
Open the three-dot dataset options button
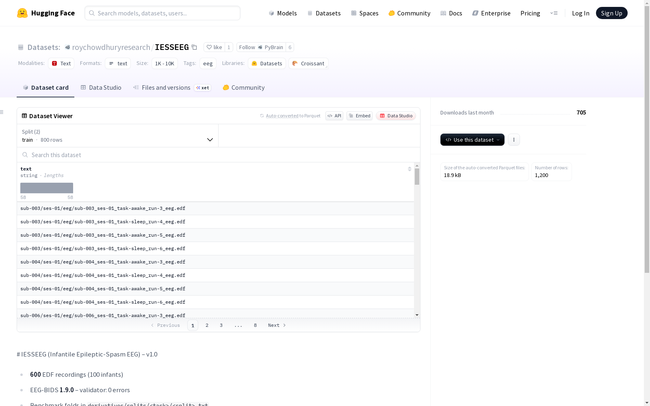click(514, 140)
